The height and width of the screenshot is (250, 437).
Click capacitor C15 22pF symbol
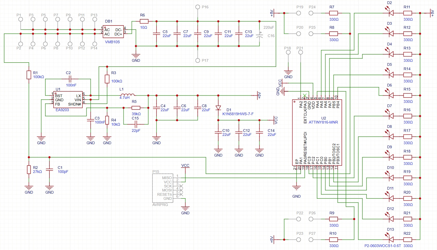coord(136,124)
